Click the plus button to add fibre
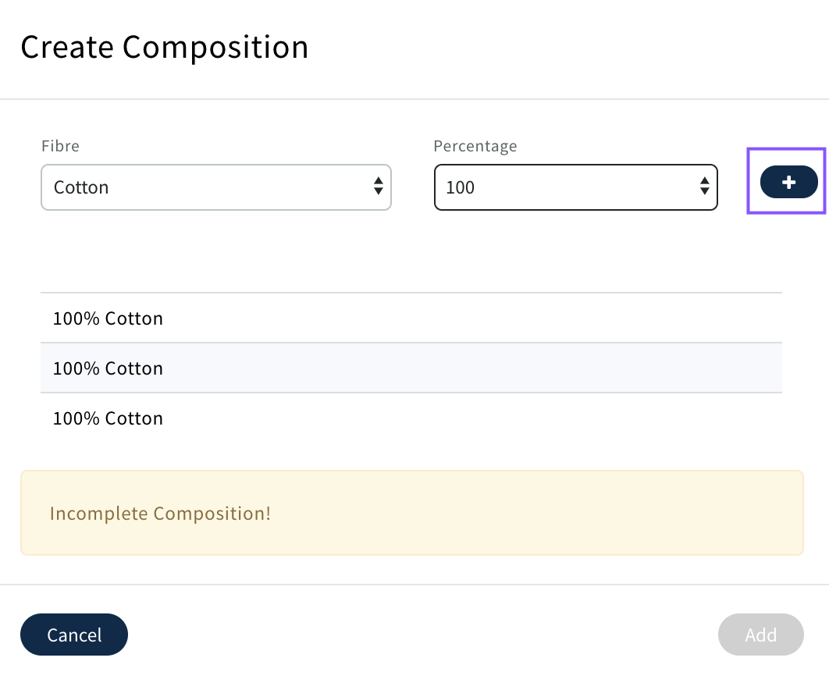Image resolution: width=829 pixels, height=679 pixels. (788, 182)
